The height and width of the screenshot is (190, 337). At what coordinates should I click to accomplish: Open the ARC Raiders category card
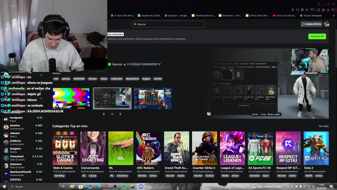click(x=149, y=148)
